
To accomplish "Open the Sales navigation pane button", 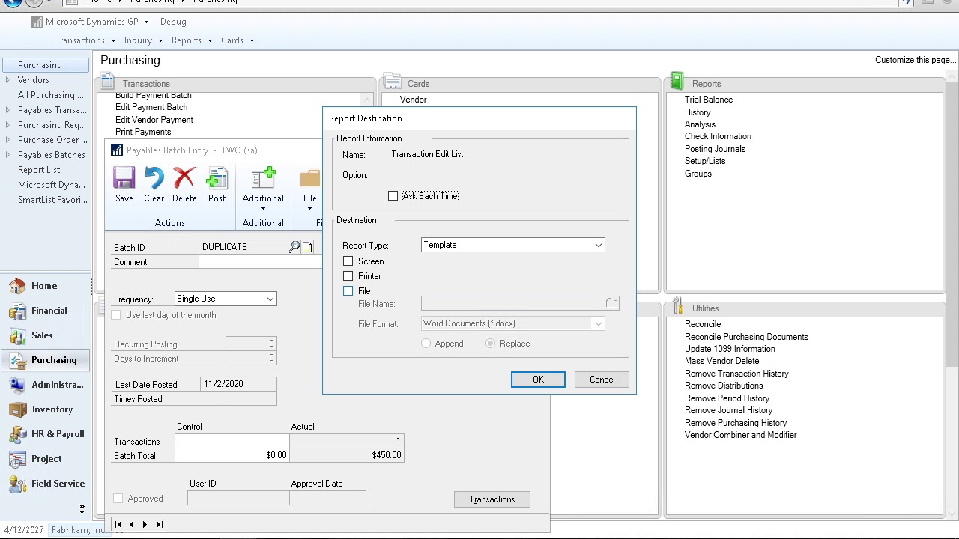I will coord(45,335).
